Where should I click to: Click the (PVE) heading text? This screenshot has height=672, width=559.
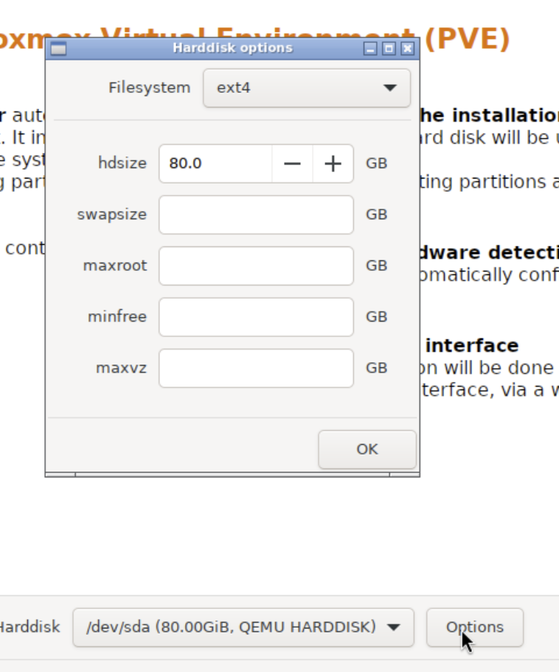(x=468, y=39)
